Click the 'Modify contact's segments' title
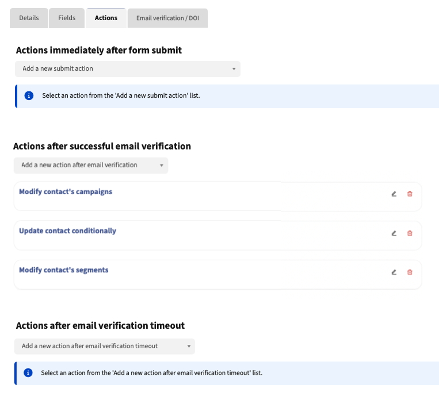439x396 pixels. [x=63, y=270]
